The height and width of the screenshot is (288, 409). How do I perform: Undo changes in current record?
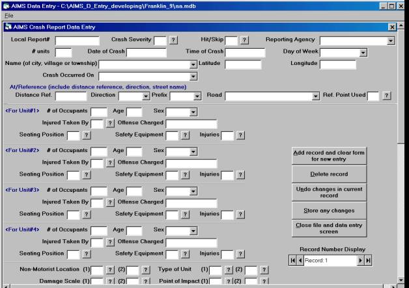click(x=329, y=192)
